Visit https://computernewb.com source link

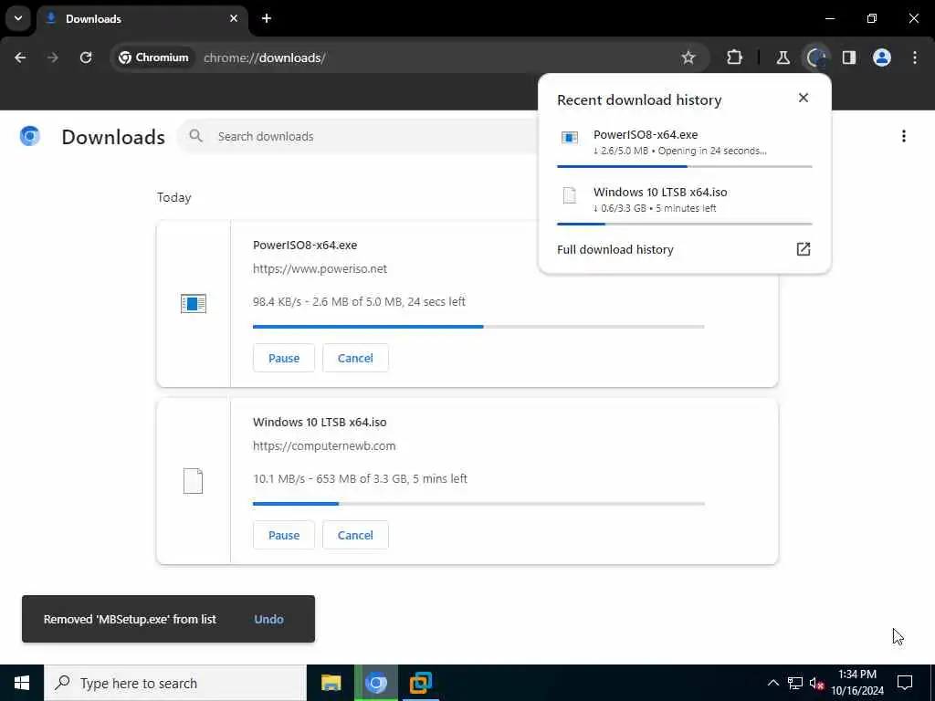[324, 445]
